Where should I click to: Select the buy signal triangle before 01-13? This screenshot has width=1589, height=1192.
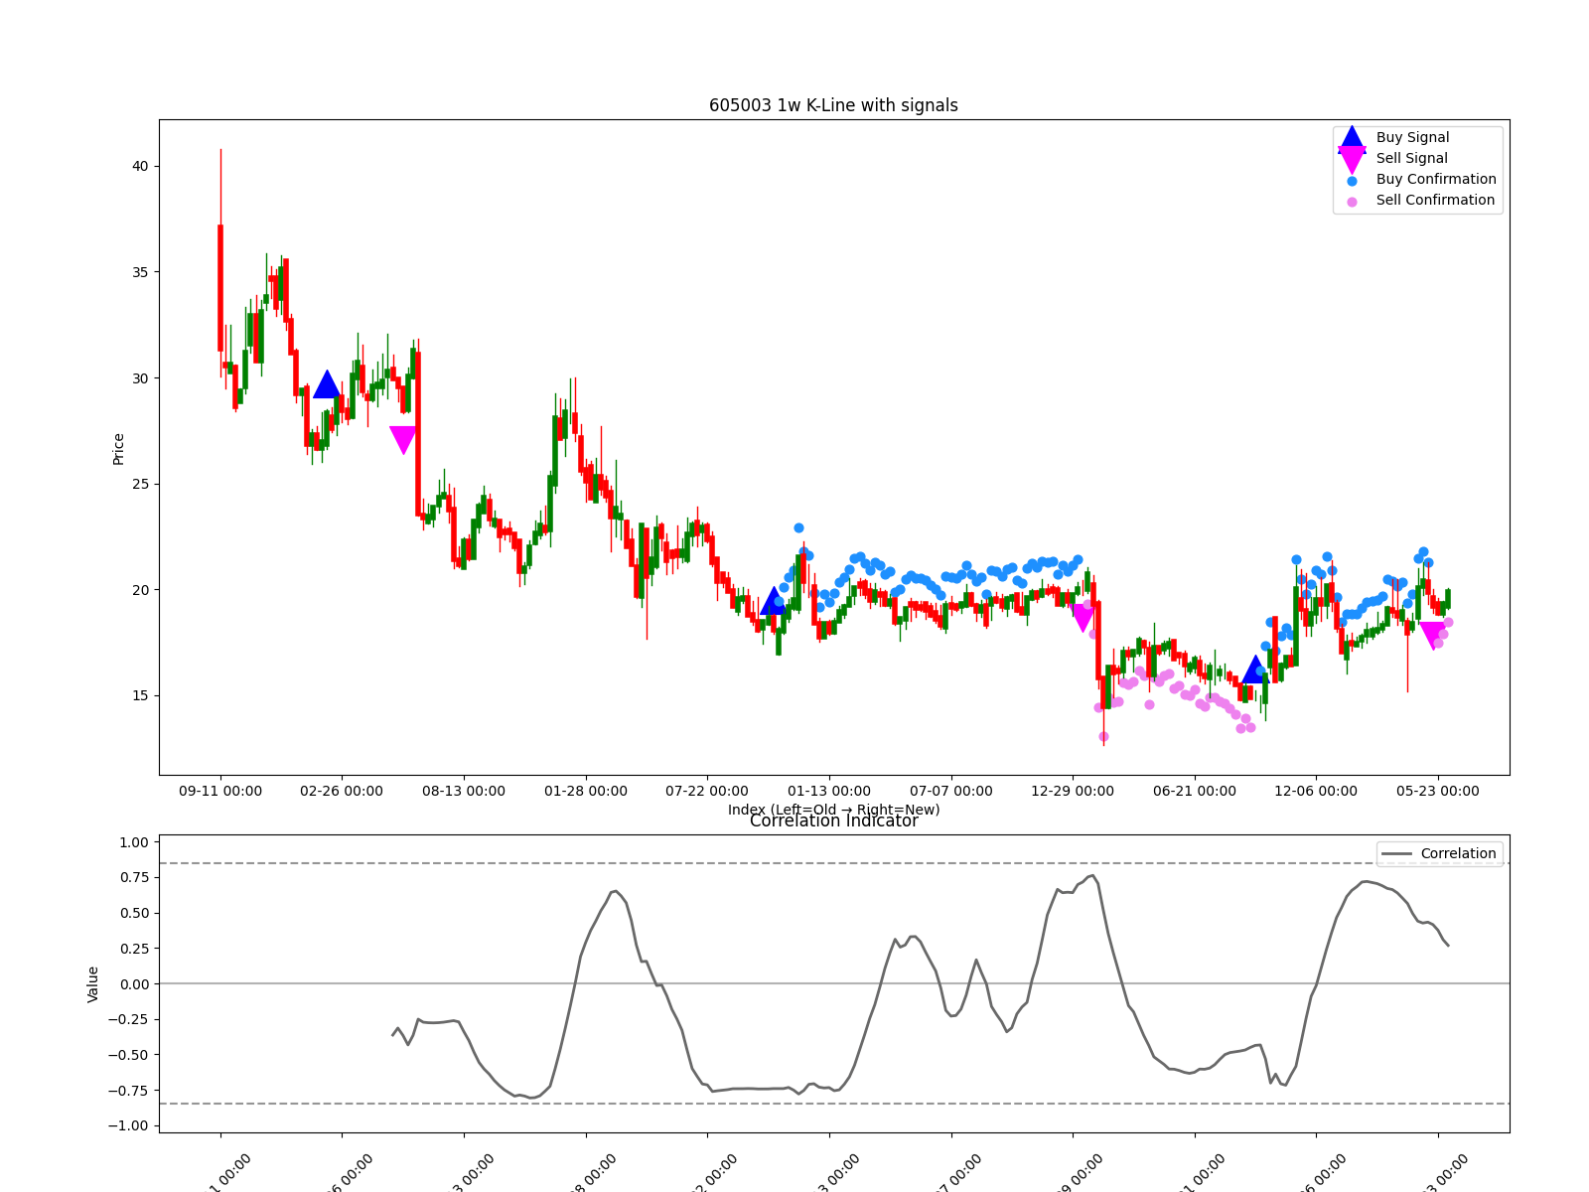(774, 601)
